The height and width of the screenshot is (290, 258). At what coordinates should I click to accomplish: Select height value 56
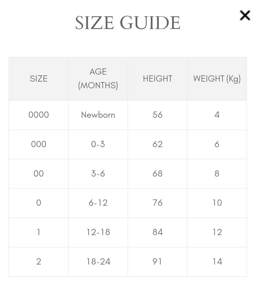point(157,115)
